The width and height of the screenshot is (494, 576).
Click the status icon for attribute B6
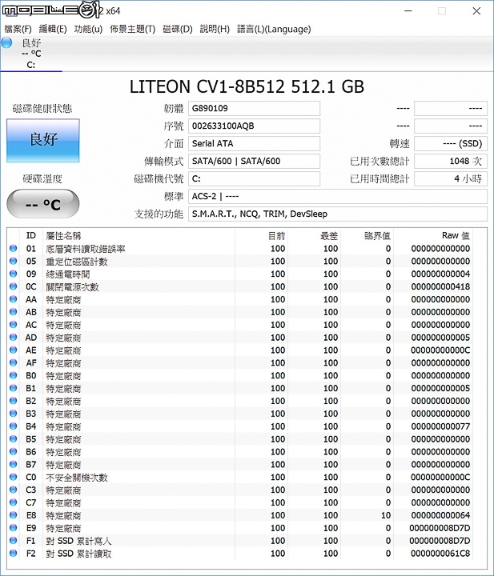14,451
